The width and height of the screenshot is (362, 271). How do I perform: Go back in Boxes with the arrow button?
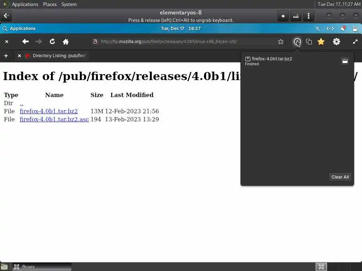(x=6, y=16)
